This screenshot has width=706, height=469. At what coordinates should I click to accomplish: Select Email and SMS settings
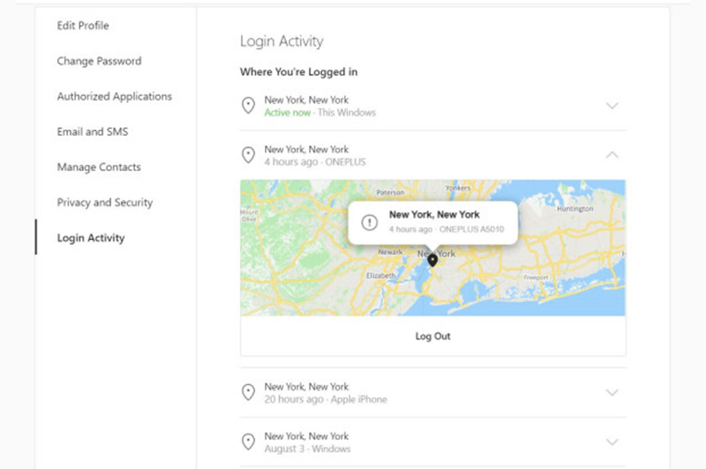click(x=93, y=132)
